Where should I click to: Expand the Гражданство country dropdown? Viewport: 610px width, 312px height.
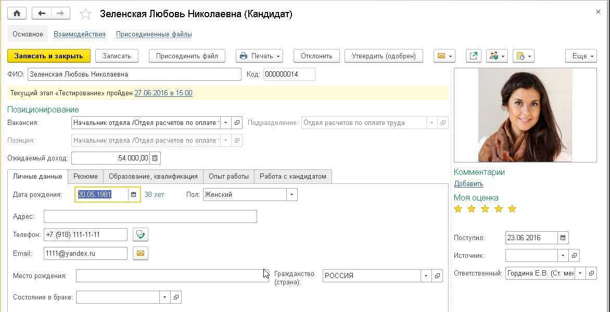(426, 276)
